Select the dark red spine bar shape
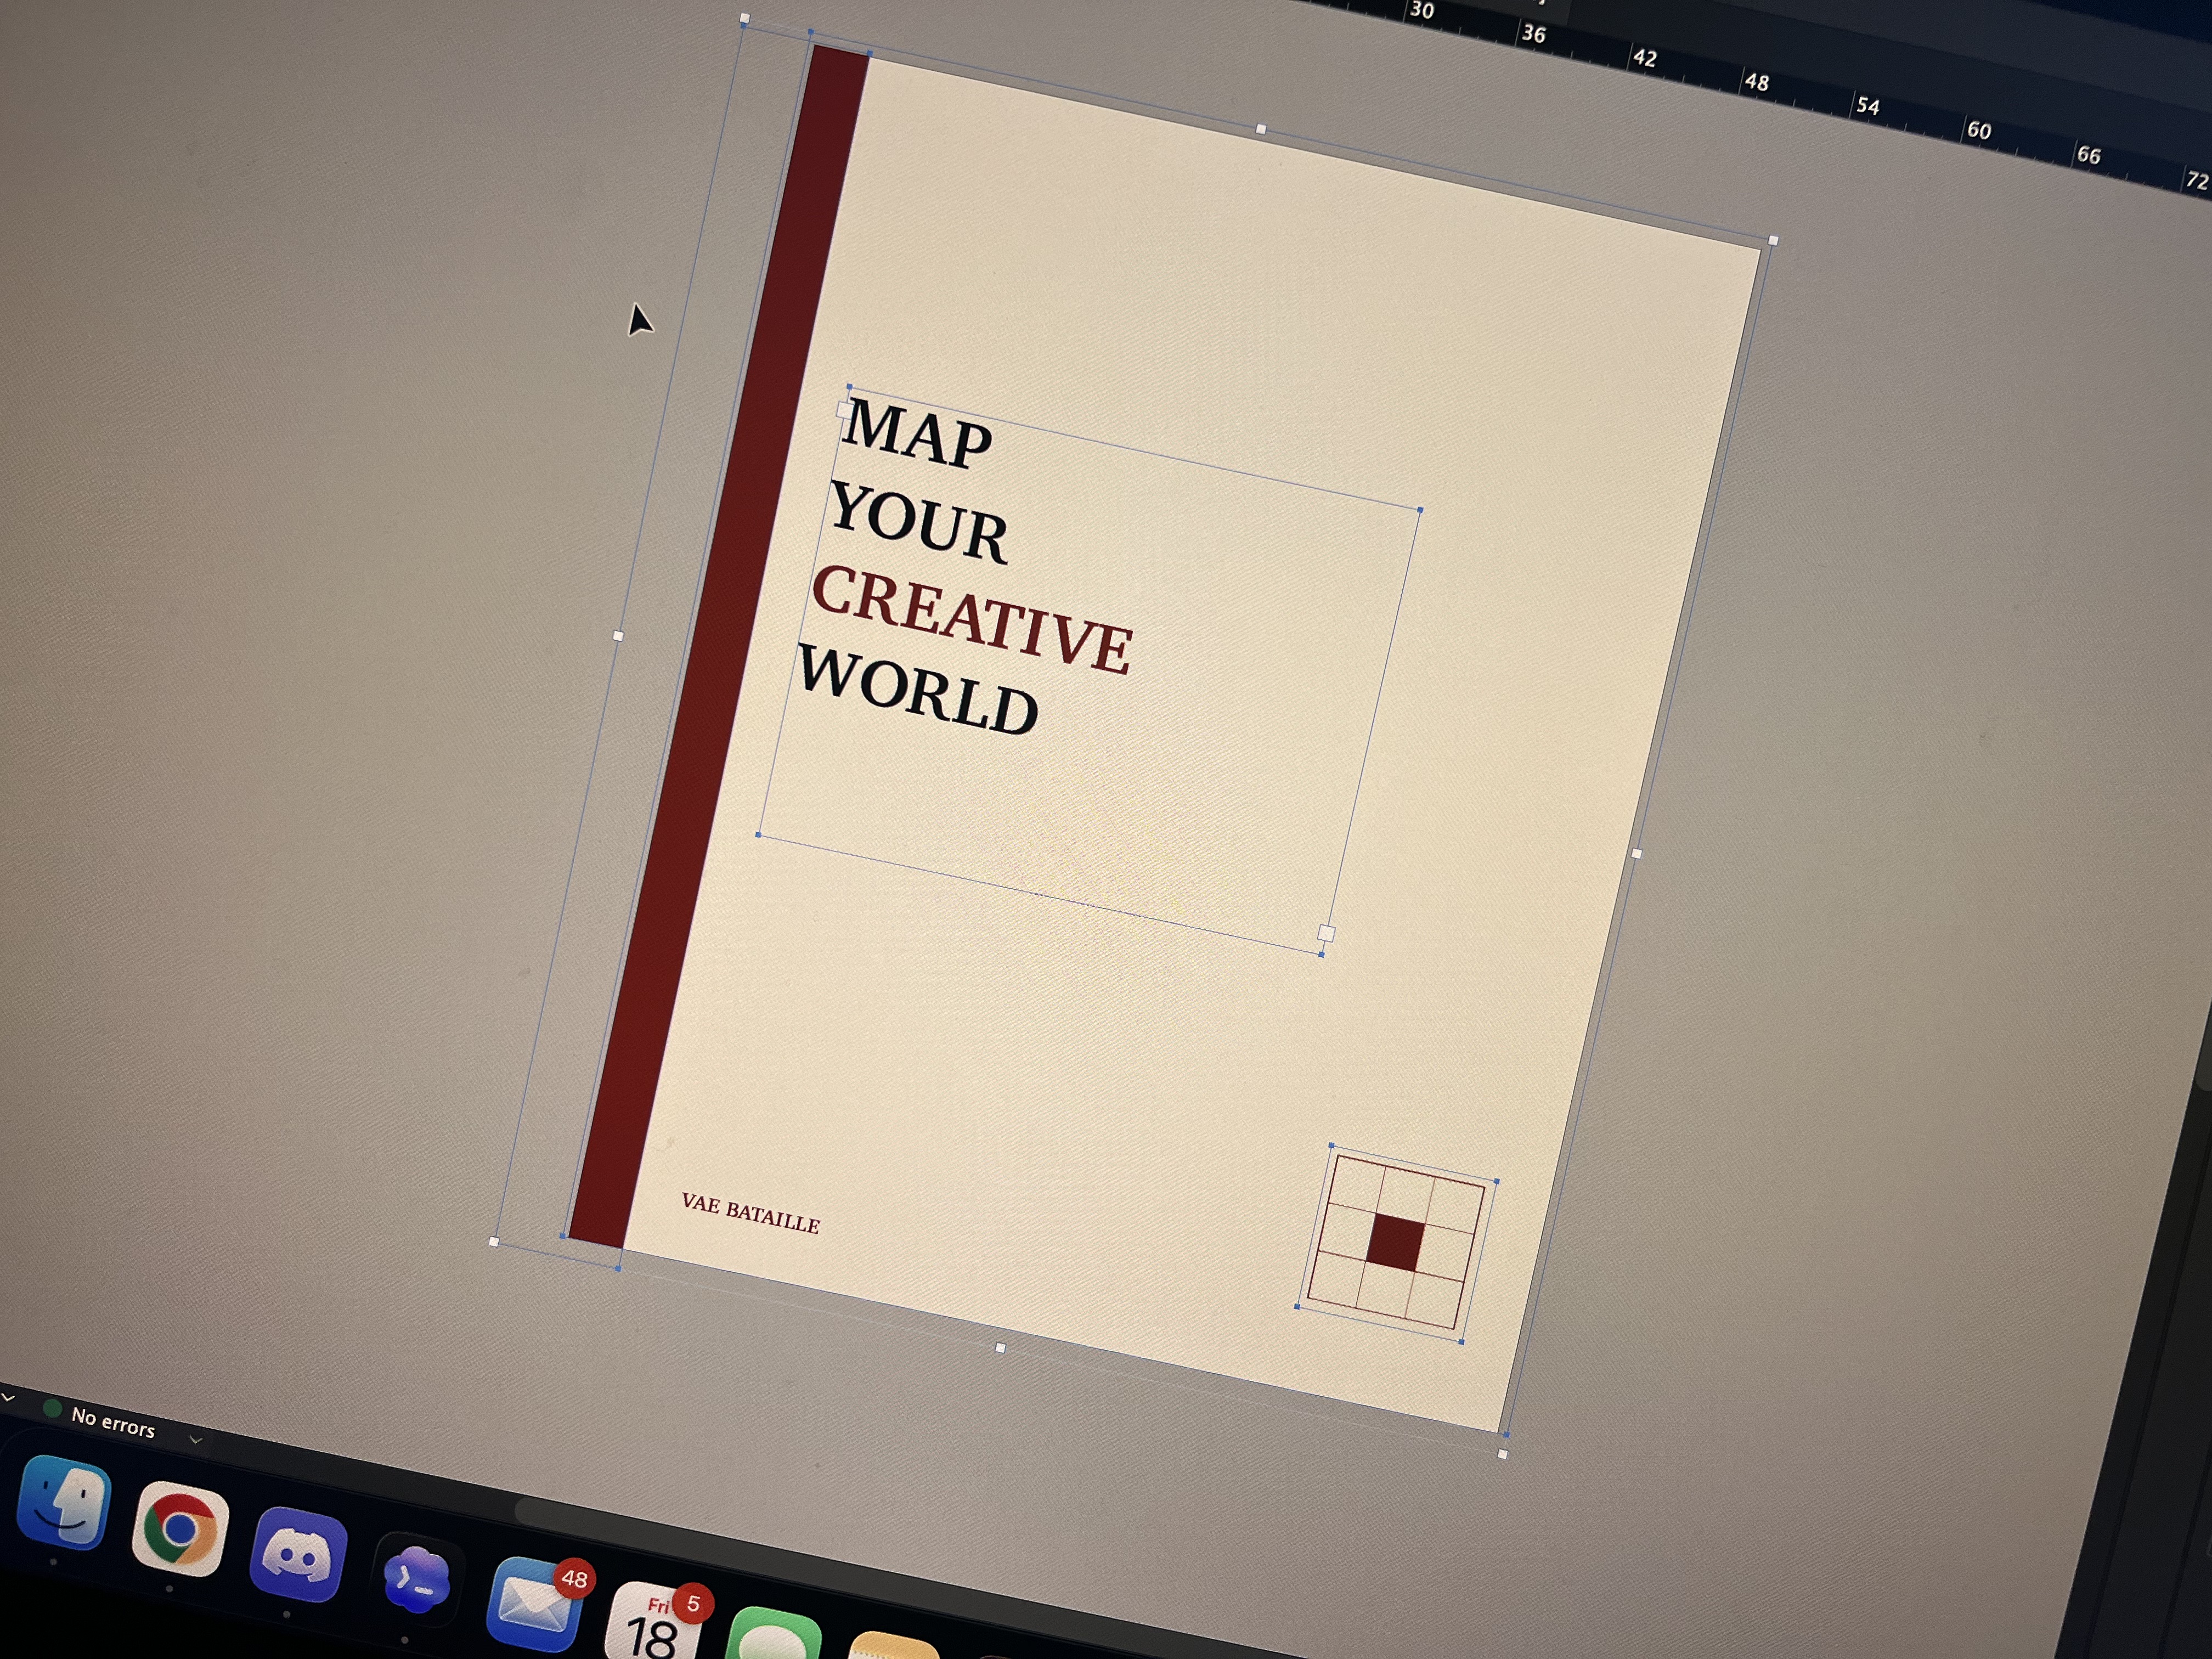Screen dimensions: 2212x1659 click(718, 648)
